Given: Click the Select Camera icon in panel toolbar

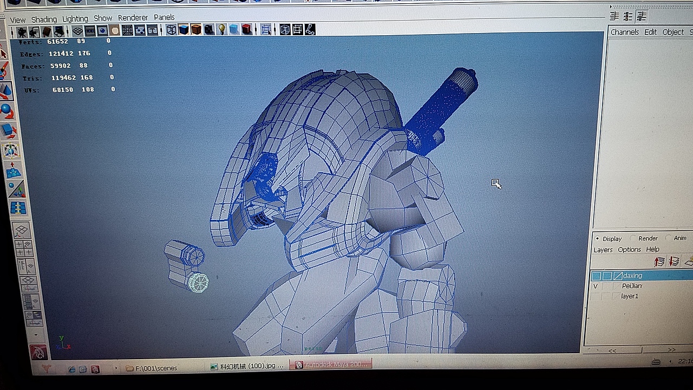Looking at the screenshot, I should click(22, 32).
